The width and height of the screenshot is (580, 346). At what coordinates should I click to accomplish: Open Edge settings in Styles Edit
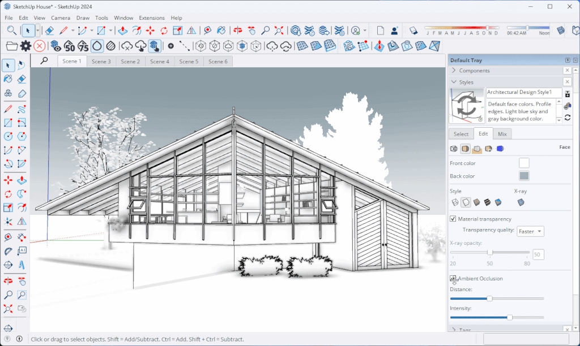454,149
